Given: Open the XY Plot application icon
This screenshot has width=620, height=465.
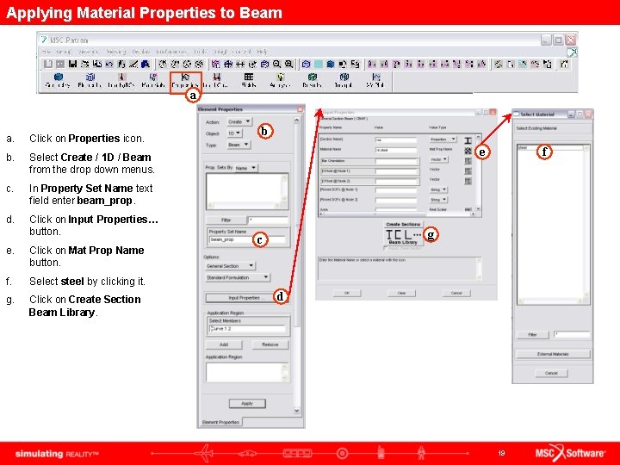Looking at the screenshot, I should coord(375,80).
